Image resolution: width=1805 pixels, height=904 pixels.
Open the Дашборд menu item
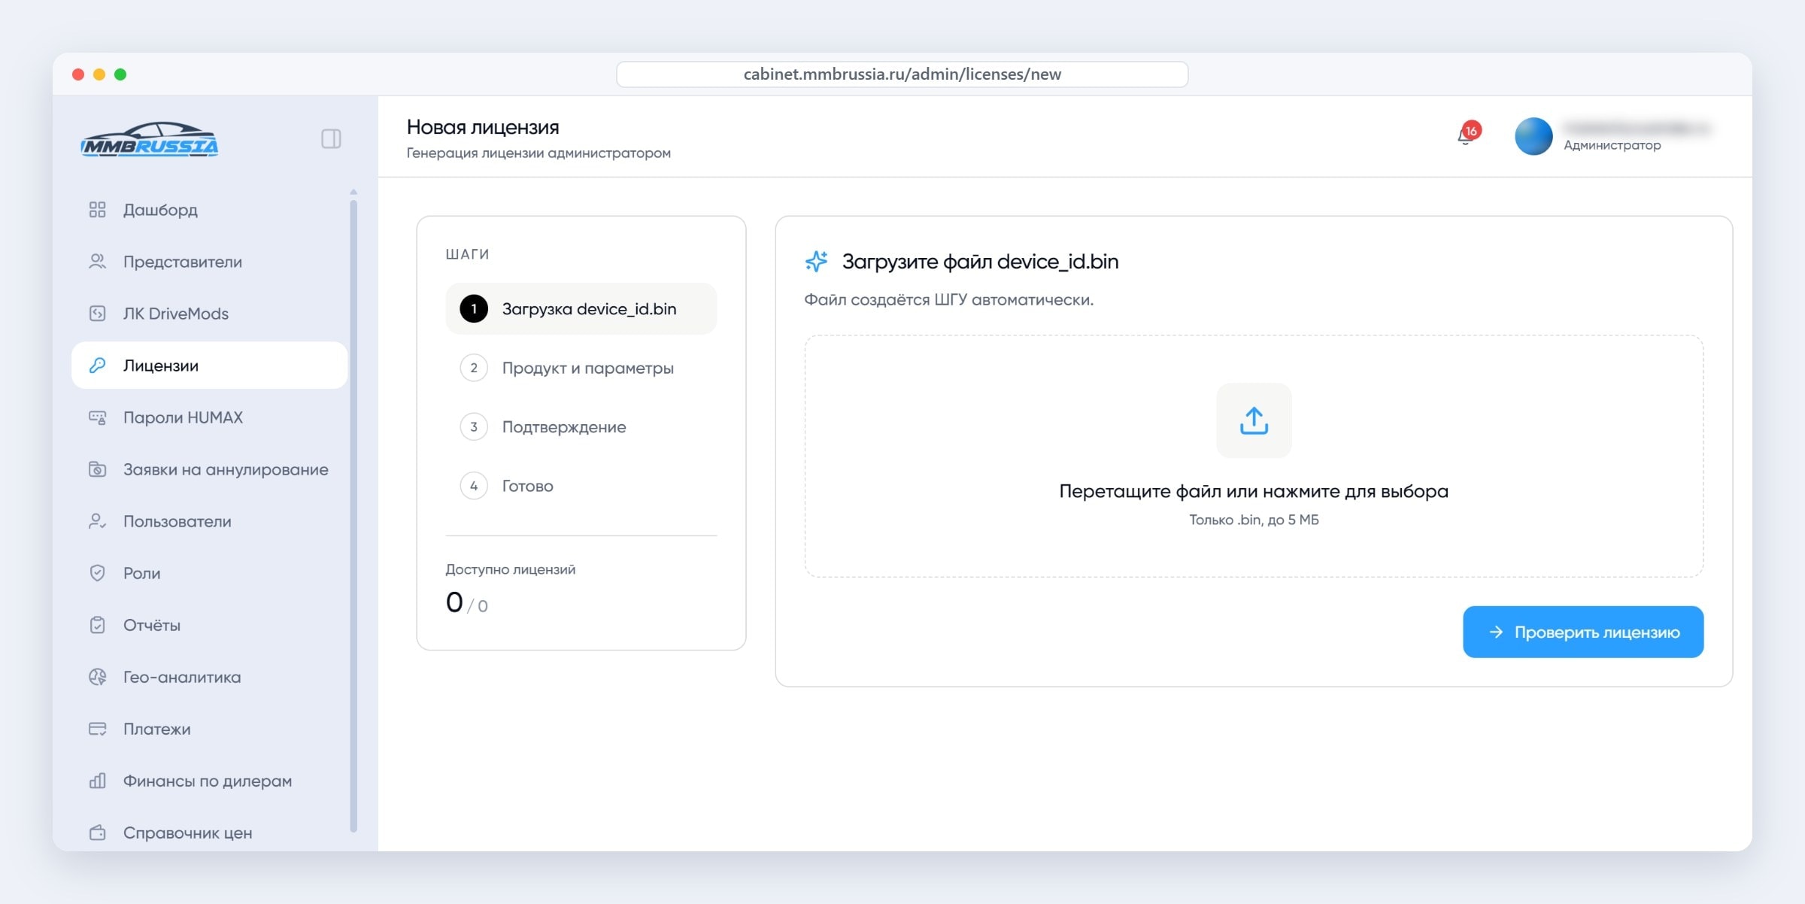click(x=209, y=210)
